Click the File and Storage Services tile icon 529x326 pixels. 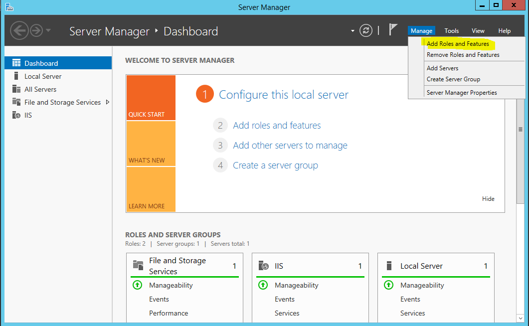(138, 265)
